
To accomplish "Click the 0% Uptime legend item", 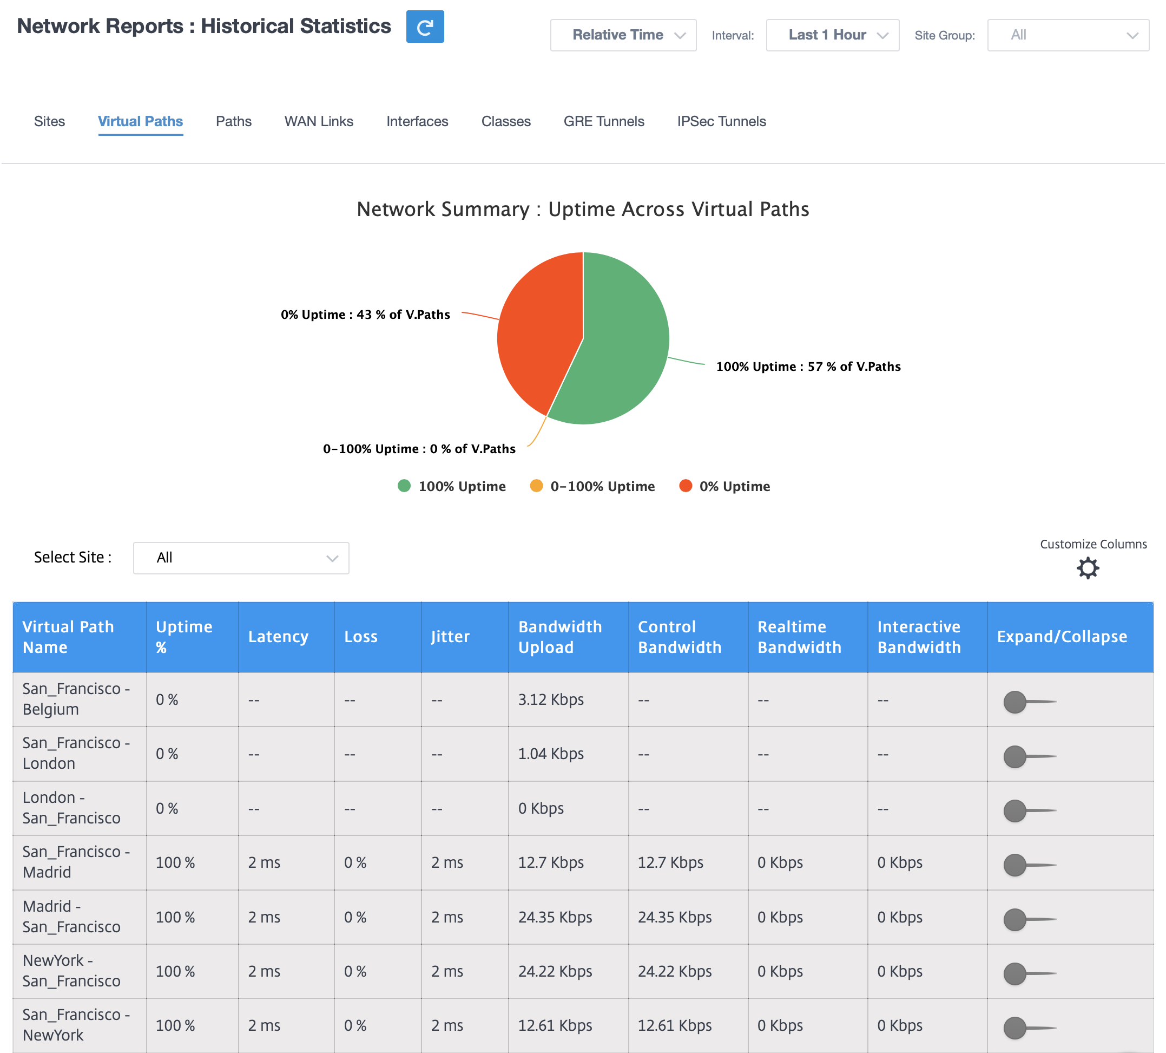I will click(724, 486).
